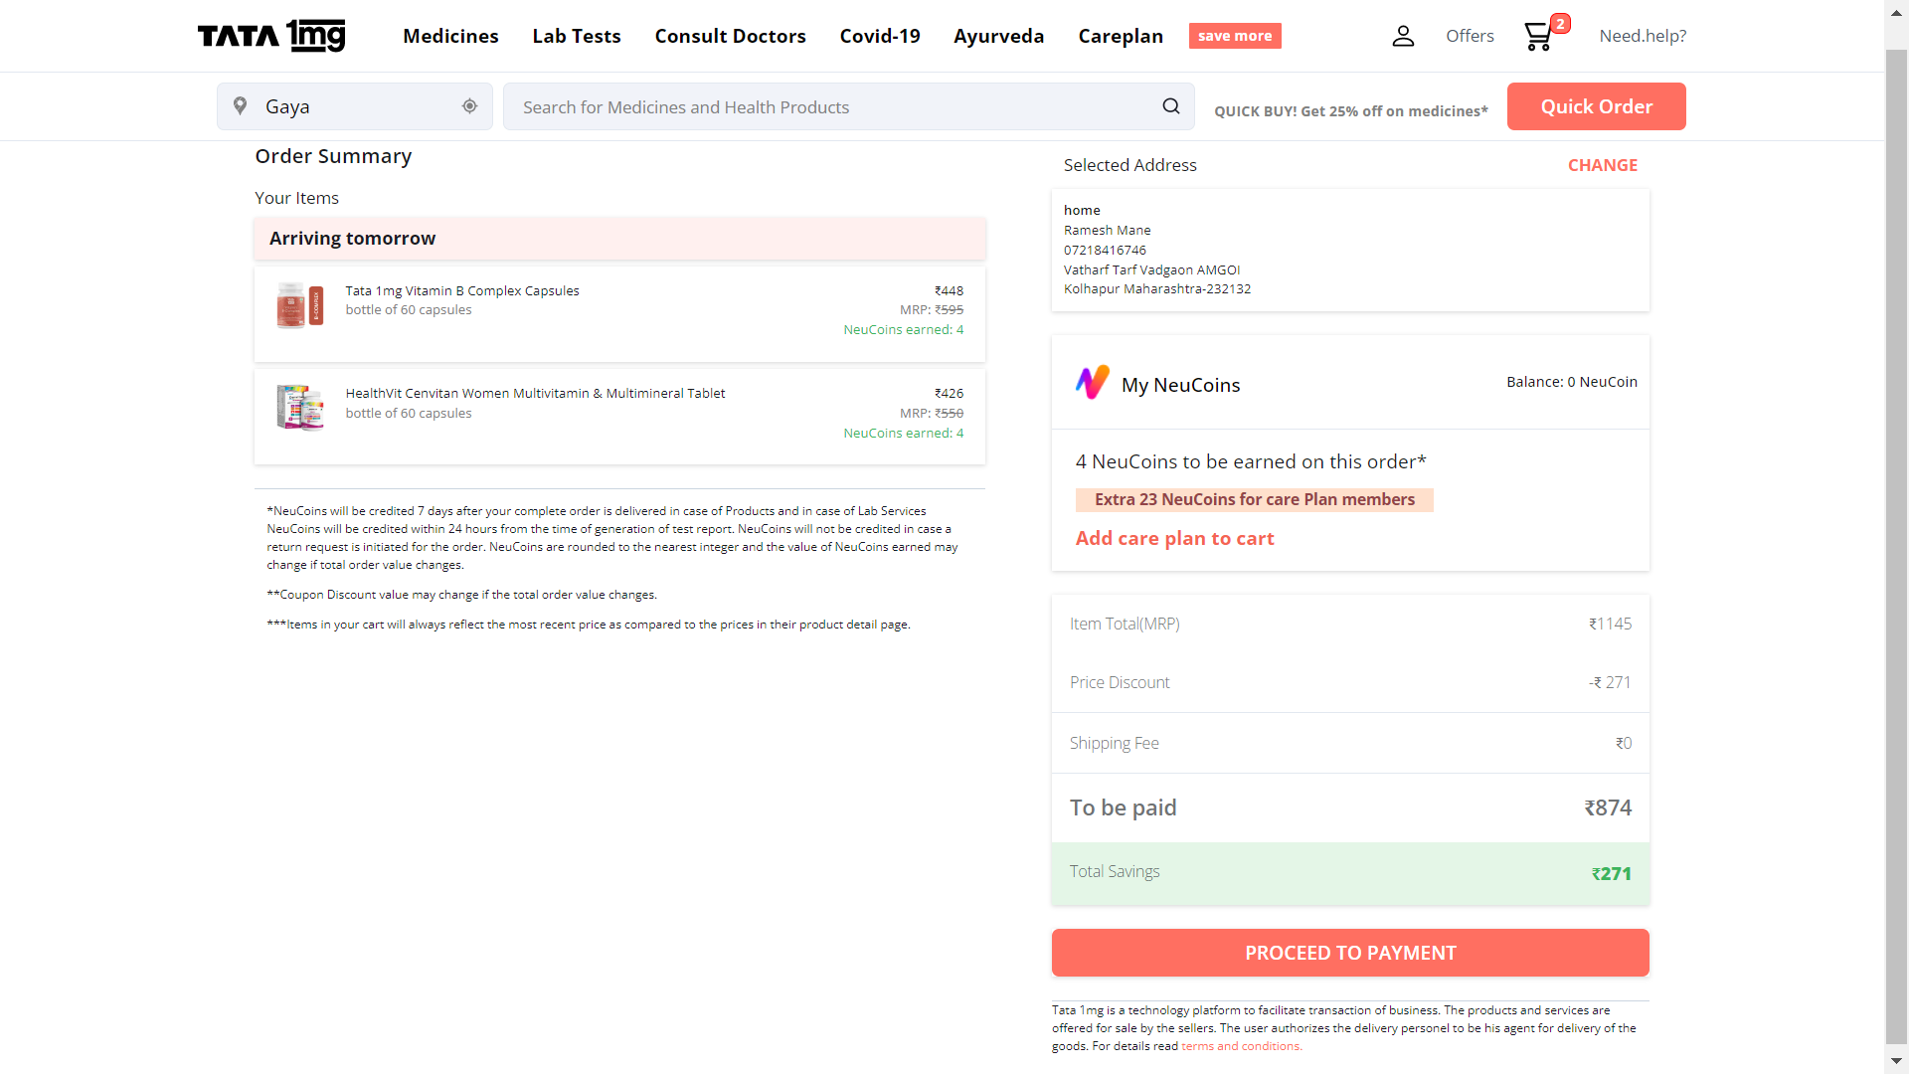
Task: Open the user profile icon
Action: 1402,36
